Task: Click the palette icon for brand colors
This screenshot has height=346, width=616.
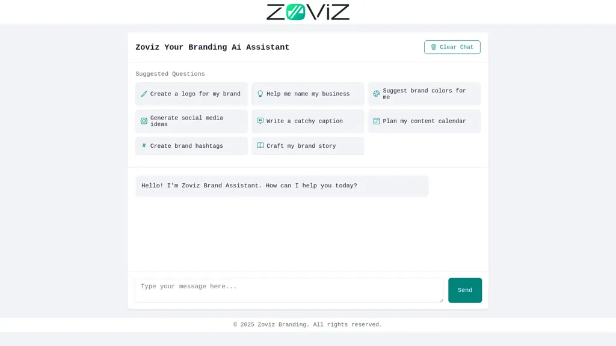Action: 376,94
